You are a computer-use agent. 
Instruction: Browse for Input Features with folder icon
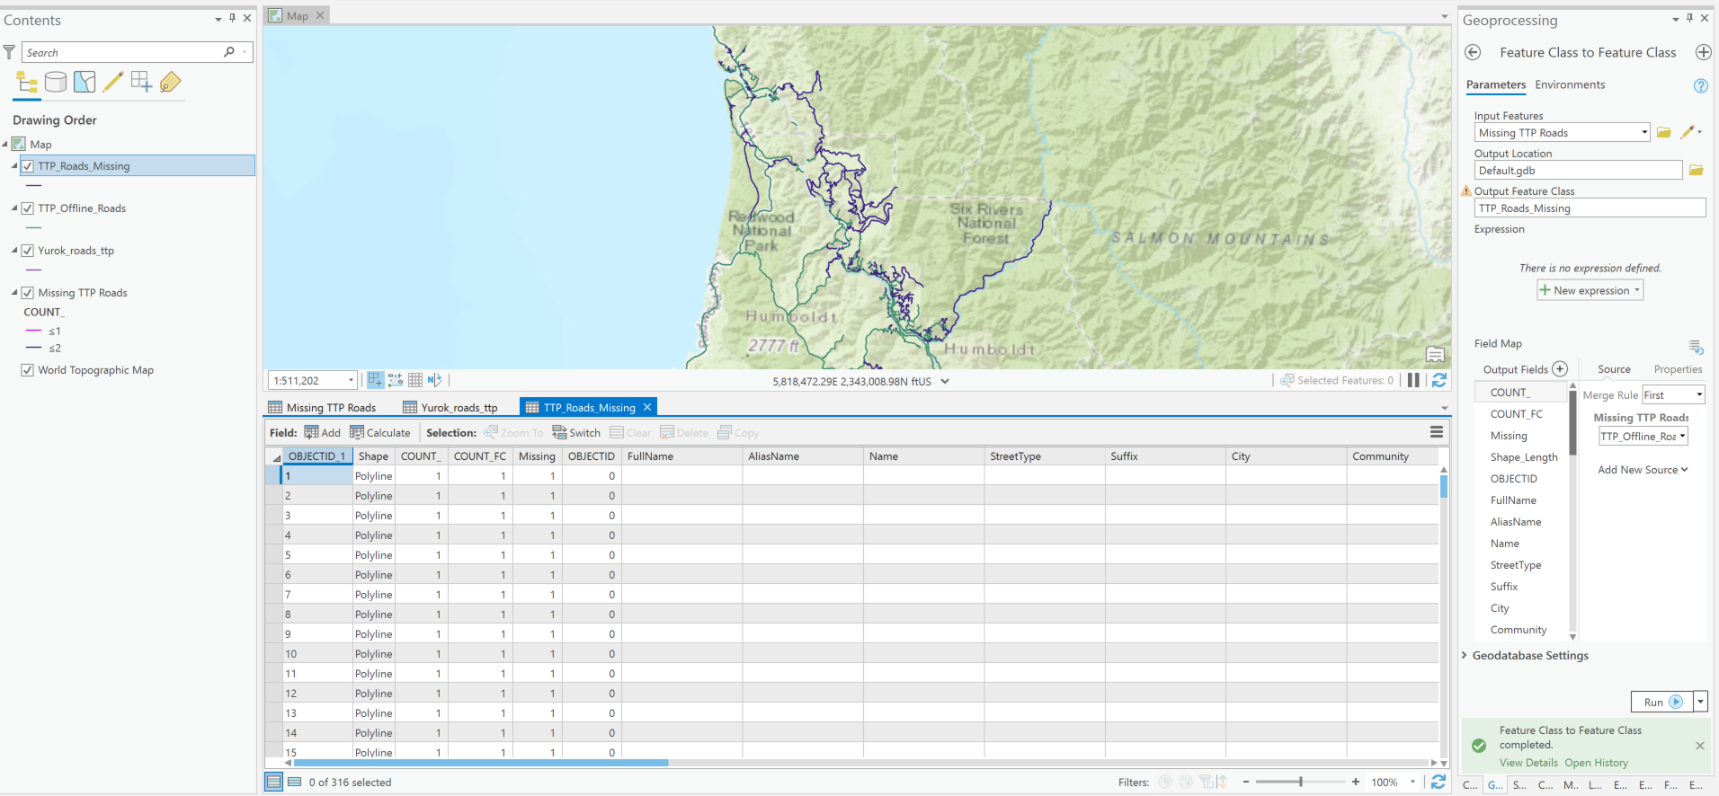pyautogui.click(x=1664, y=132)
